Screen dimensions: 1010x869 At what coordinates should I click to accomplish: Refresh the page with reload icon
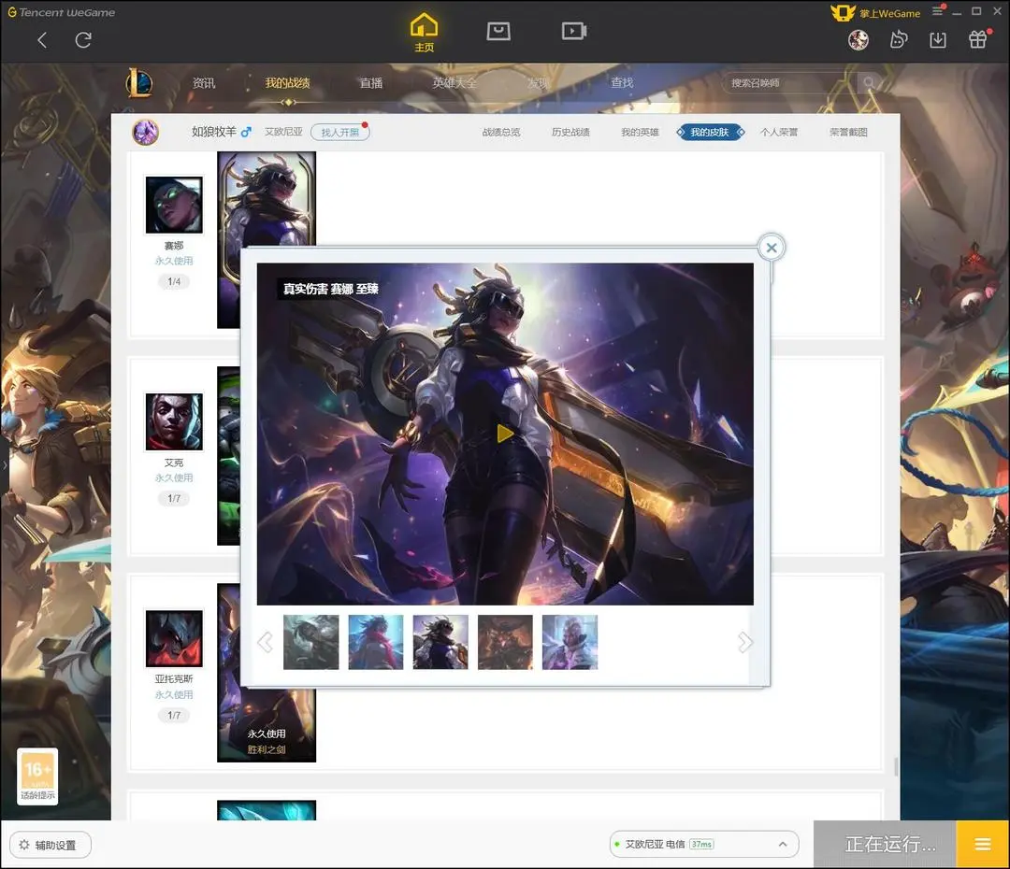[x=83, y=40]
